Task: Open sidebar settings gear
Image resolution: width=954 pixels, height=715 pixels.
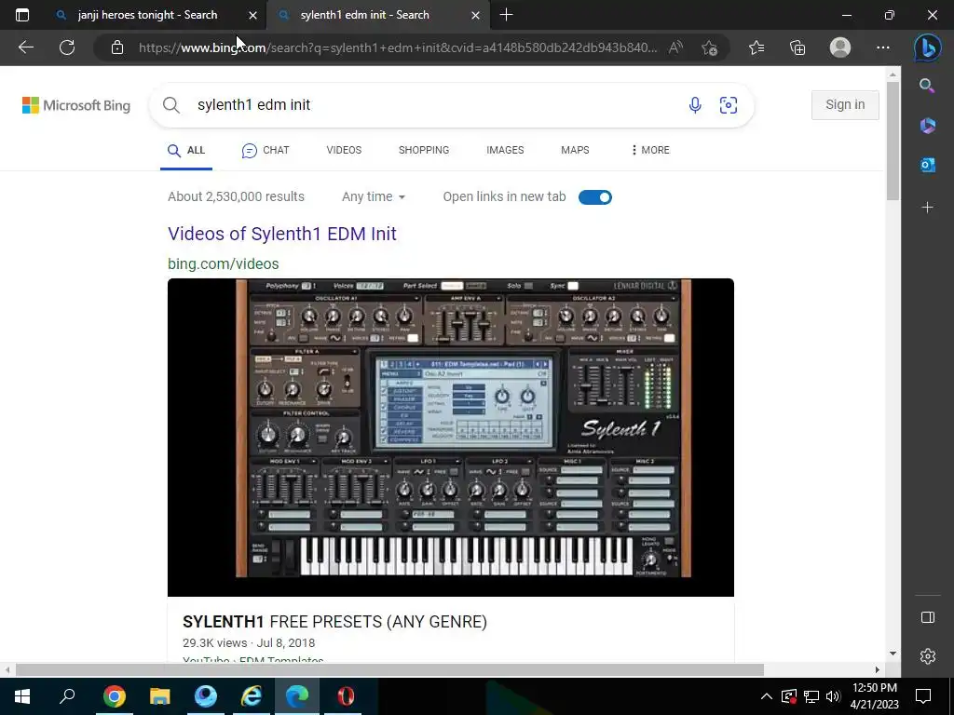Action: 927,656
